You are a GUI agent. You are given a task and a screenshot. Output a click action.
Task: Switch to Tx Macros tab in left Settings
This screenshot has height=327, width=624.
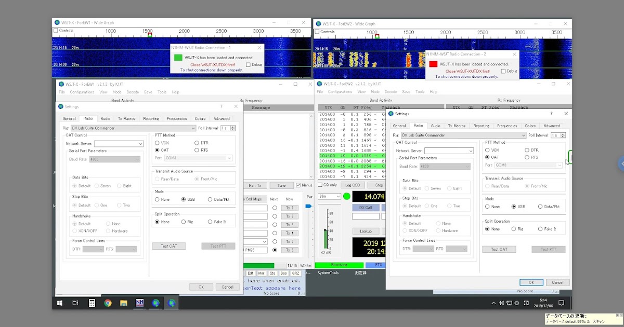(x=126, y=118)
